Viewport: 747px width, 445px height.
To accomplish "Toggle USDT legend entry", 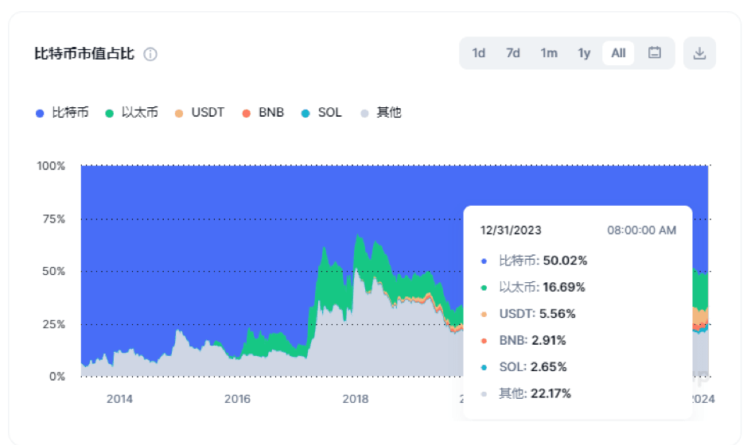I will pyautogui.click(x=208, y=113).
